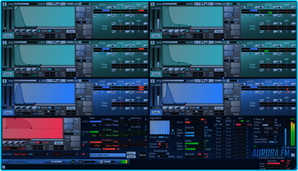Image resolution: width=298 pixels, height=171 pixels.
Task: Click operator 1 key-rate XY pad
Action: click(x=88, y=107)
